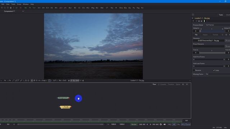Open the Help menu
Viewport: 230px width, 129px height.
(x=32, y=4)
